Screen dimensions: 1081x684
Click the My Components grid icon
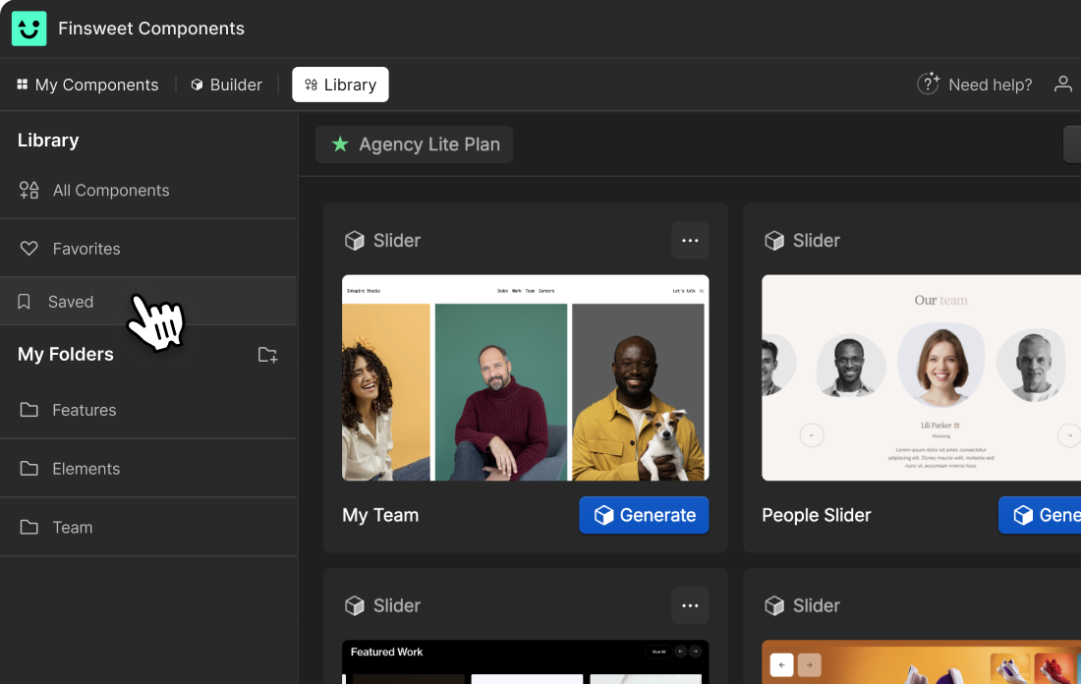tap(22, 85)
